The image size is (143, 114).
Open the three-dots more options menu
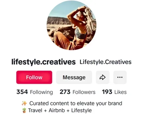coord(120,77)
